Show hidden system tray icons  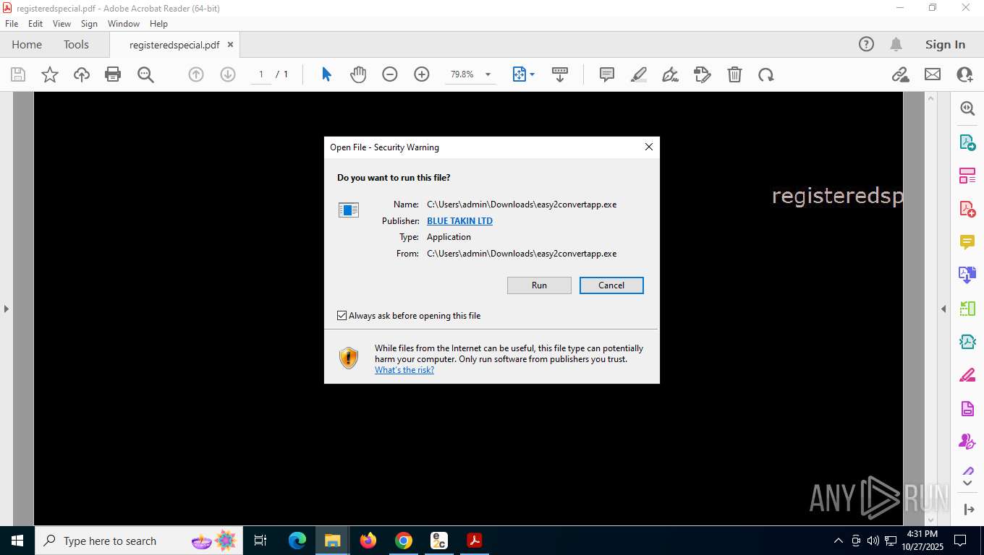pyautogui.click(x=839, y=541)
